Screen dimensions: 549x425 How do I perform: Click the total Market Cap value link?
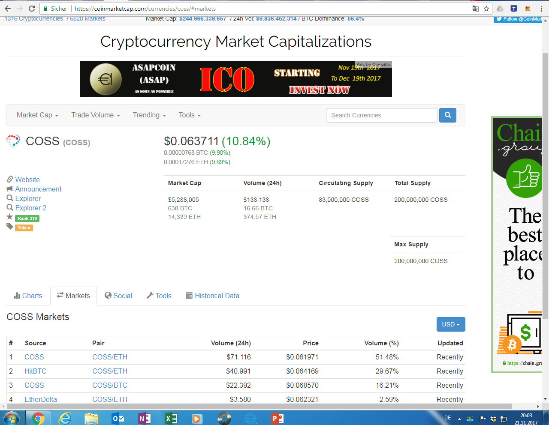(202, 19)
